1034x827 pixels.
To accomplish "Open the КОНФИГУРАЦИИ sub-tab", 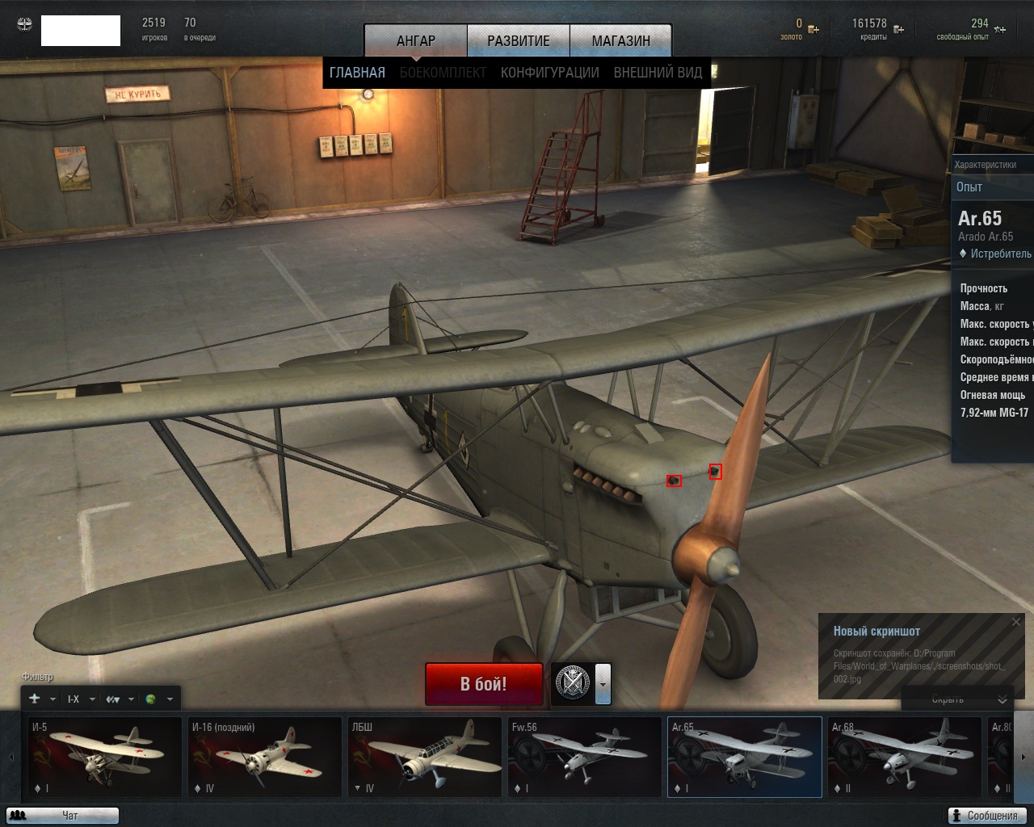I will click(x=550, y=73).
